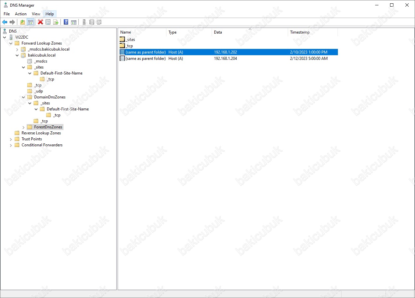Image resolution: width=415 pixels, height=298 pixels.
Task: Expand the ForestDnsZones node
Action: [x=24, y=127]
